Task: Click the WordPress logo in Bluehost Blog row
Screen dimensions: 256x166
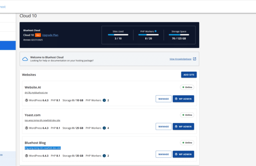Action: tap(27, 156)
